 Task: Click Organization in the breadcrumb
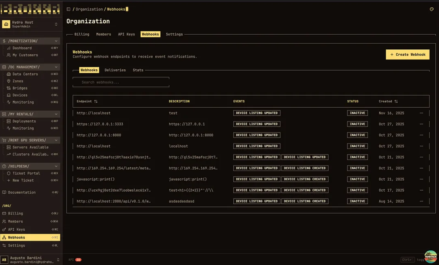(x=89, y=9)
